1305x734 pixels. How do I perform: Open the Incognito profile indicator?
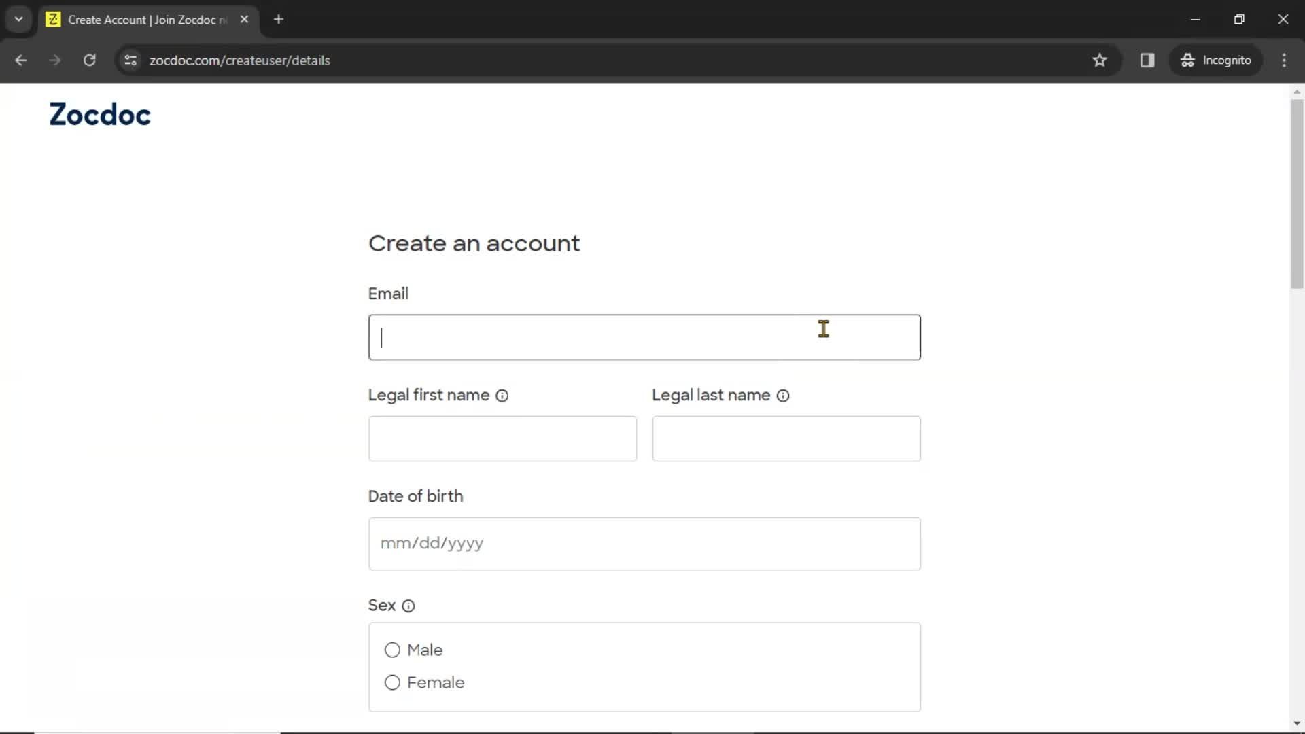pos(1217,60)
